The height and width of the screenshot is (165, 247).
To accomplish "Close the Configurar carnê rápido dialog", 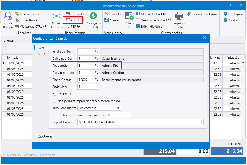I will [205, 37].
